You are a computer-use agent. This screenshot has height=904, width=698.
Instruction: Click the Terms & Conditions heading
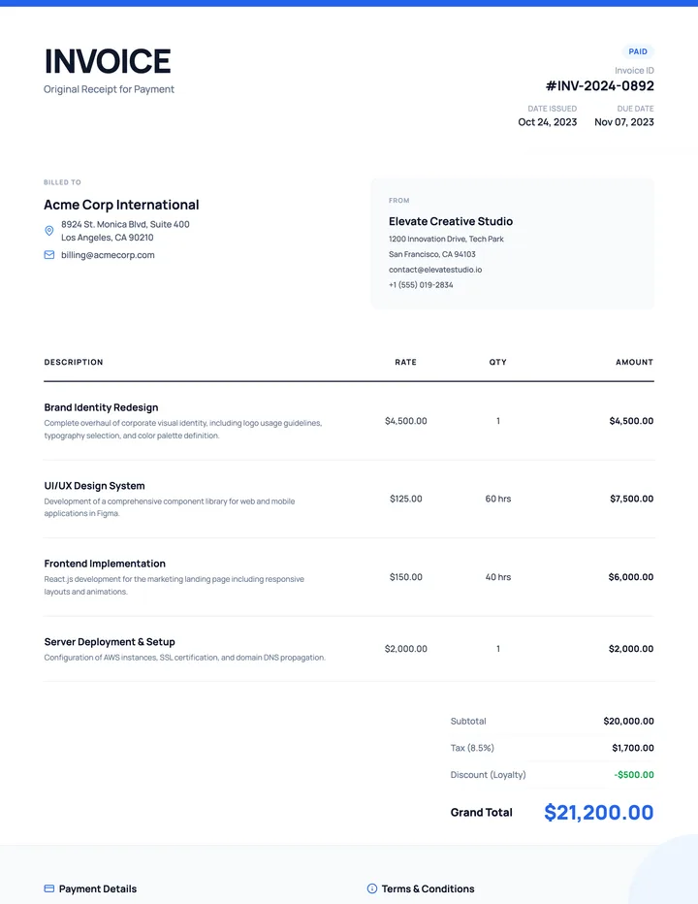tap(428, 889)
